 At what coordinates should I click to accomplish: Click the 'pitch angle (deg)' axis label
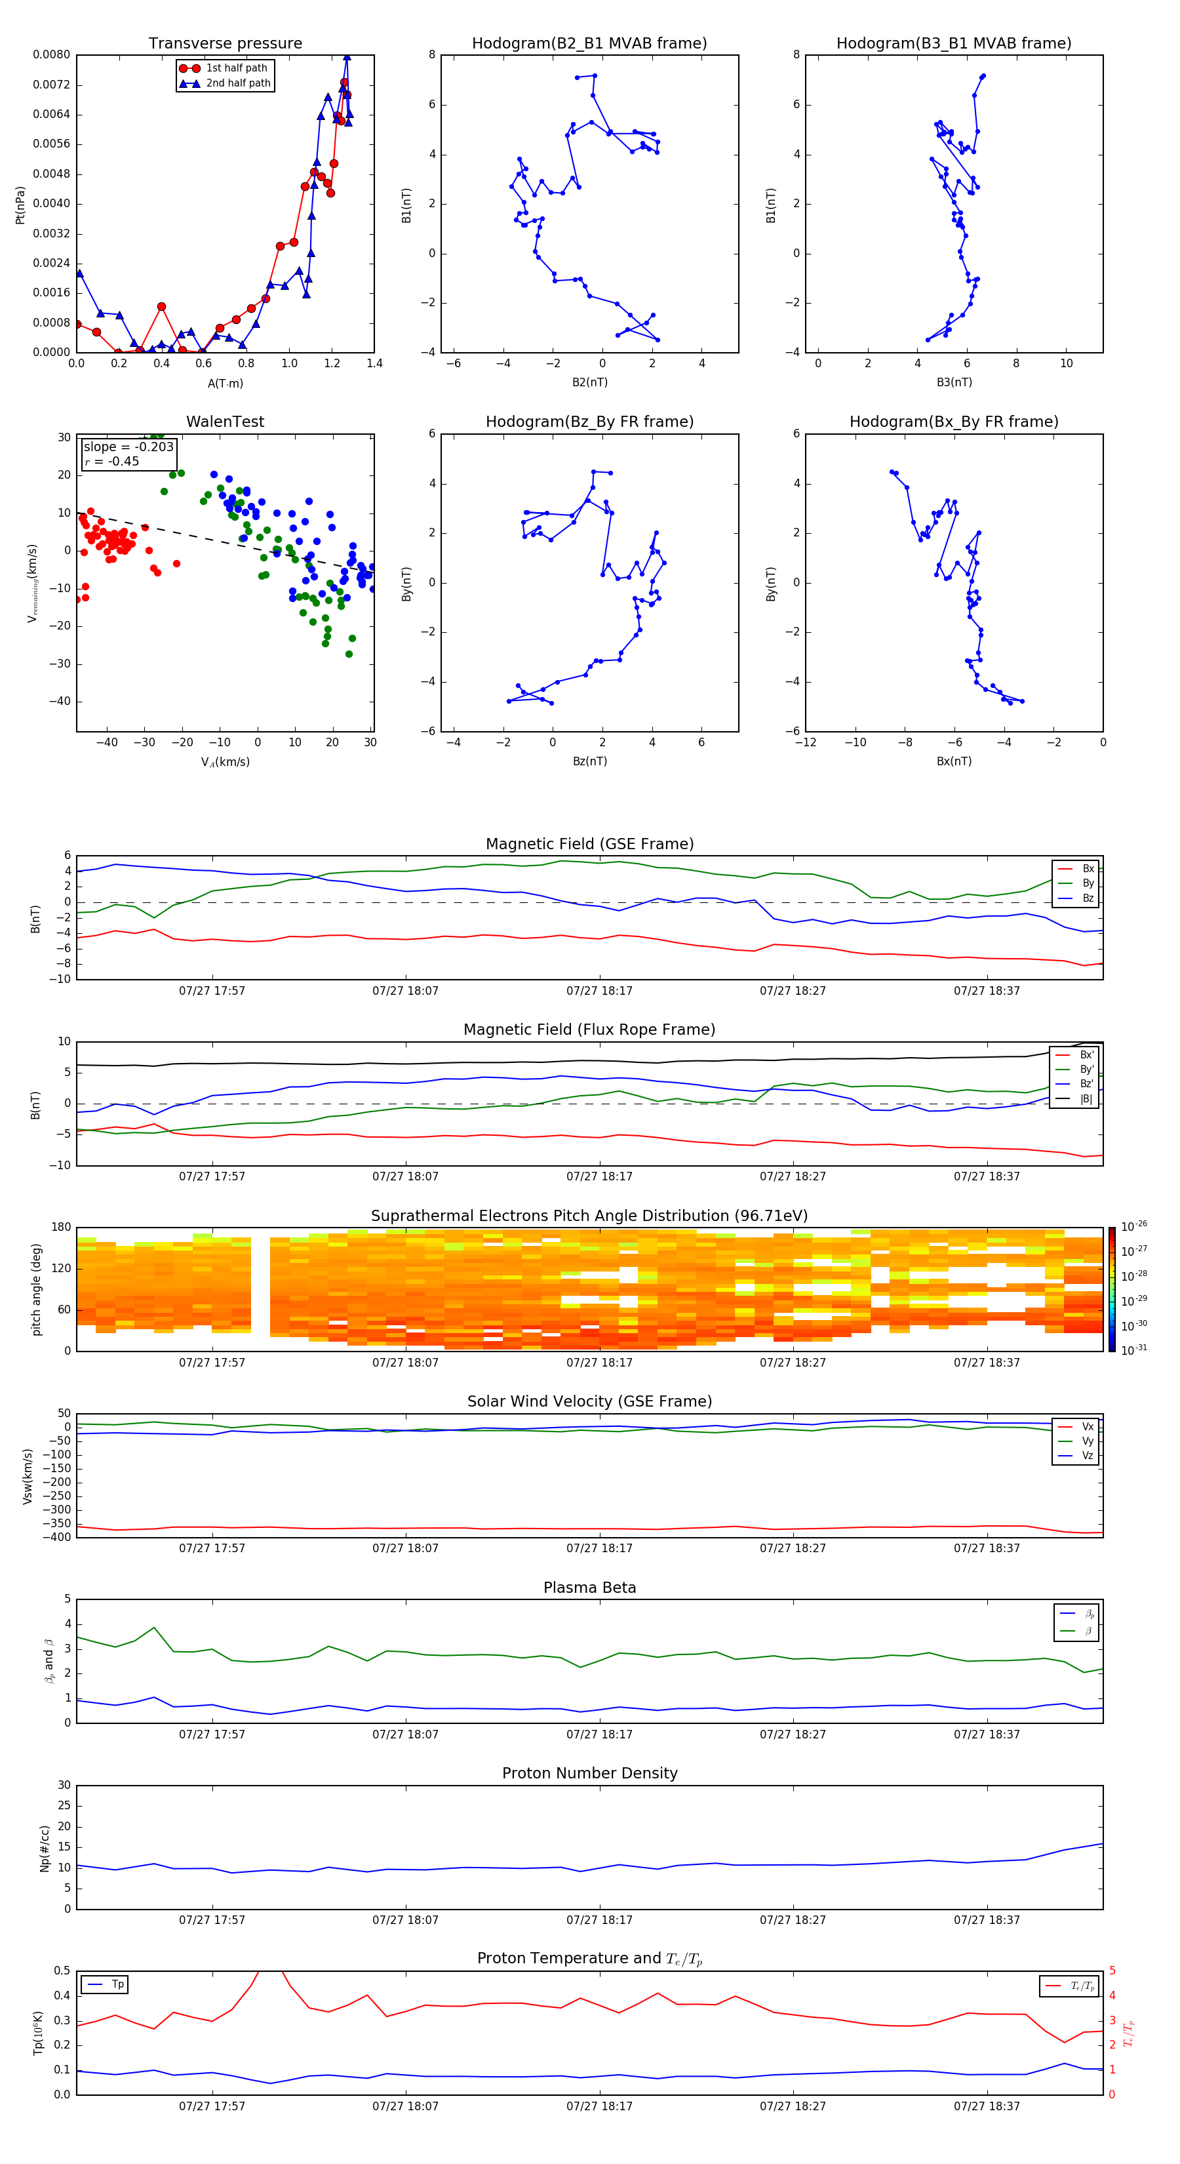[x=36, y=1289]
